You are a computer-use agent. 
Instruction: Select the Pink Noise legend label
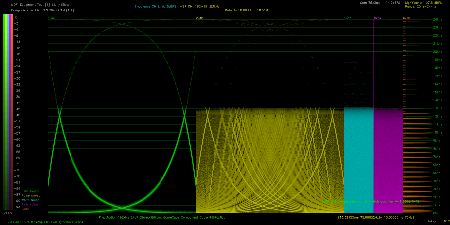(29, 204)
